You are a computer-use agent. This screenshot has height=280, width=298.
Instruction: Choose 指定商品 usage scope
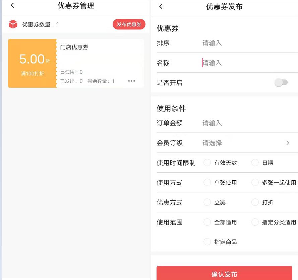click(207, 242)
